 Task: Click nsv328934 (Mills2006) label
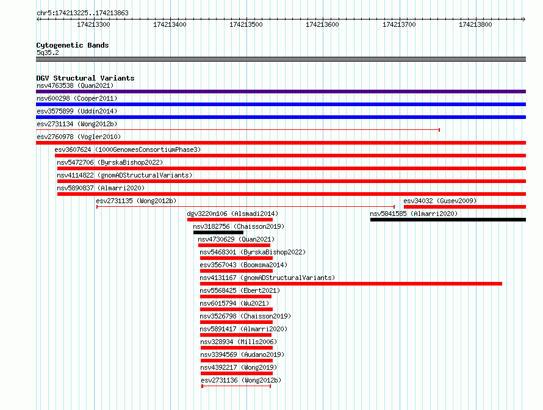pos(239,342)
